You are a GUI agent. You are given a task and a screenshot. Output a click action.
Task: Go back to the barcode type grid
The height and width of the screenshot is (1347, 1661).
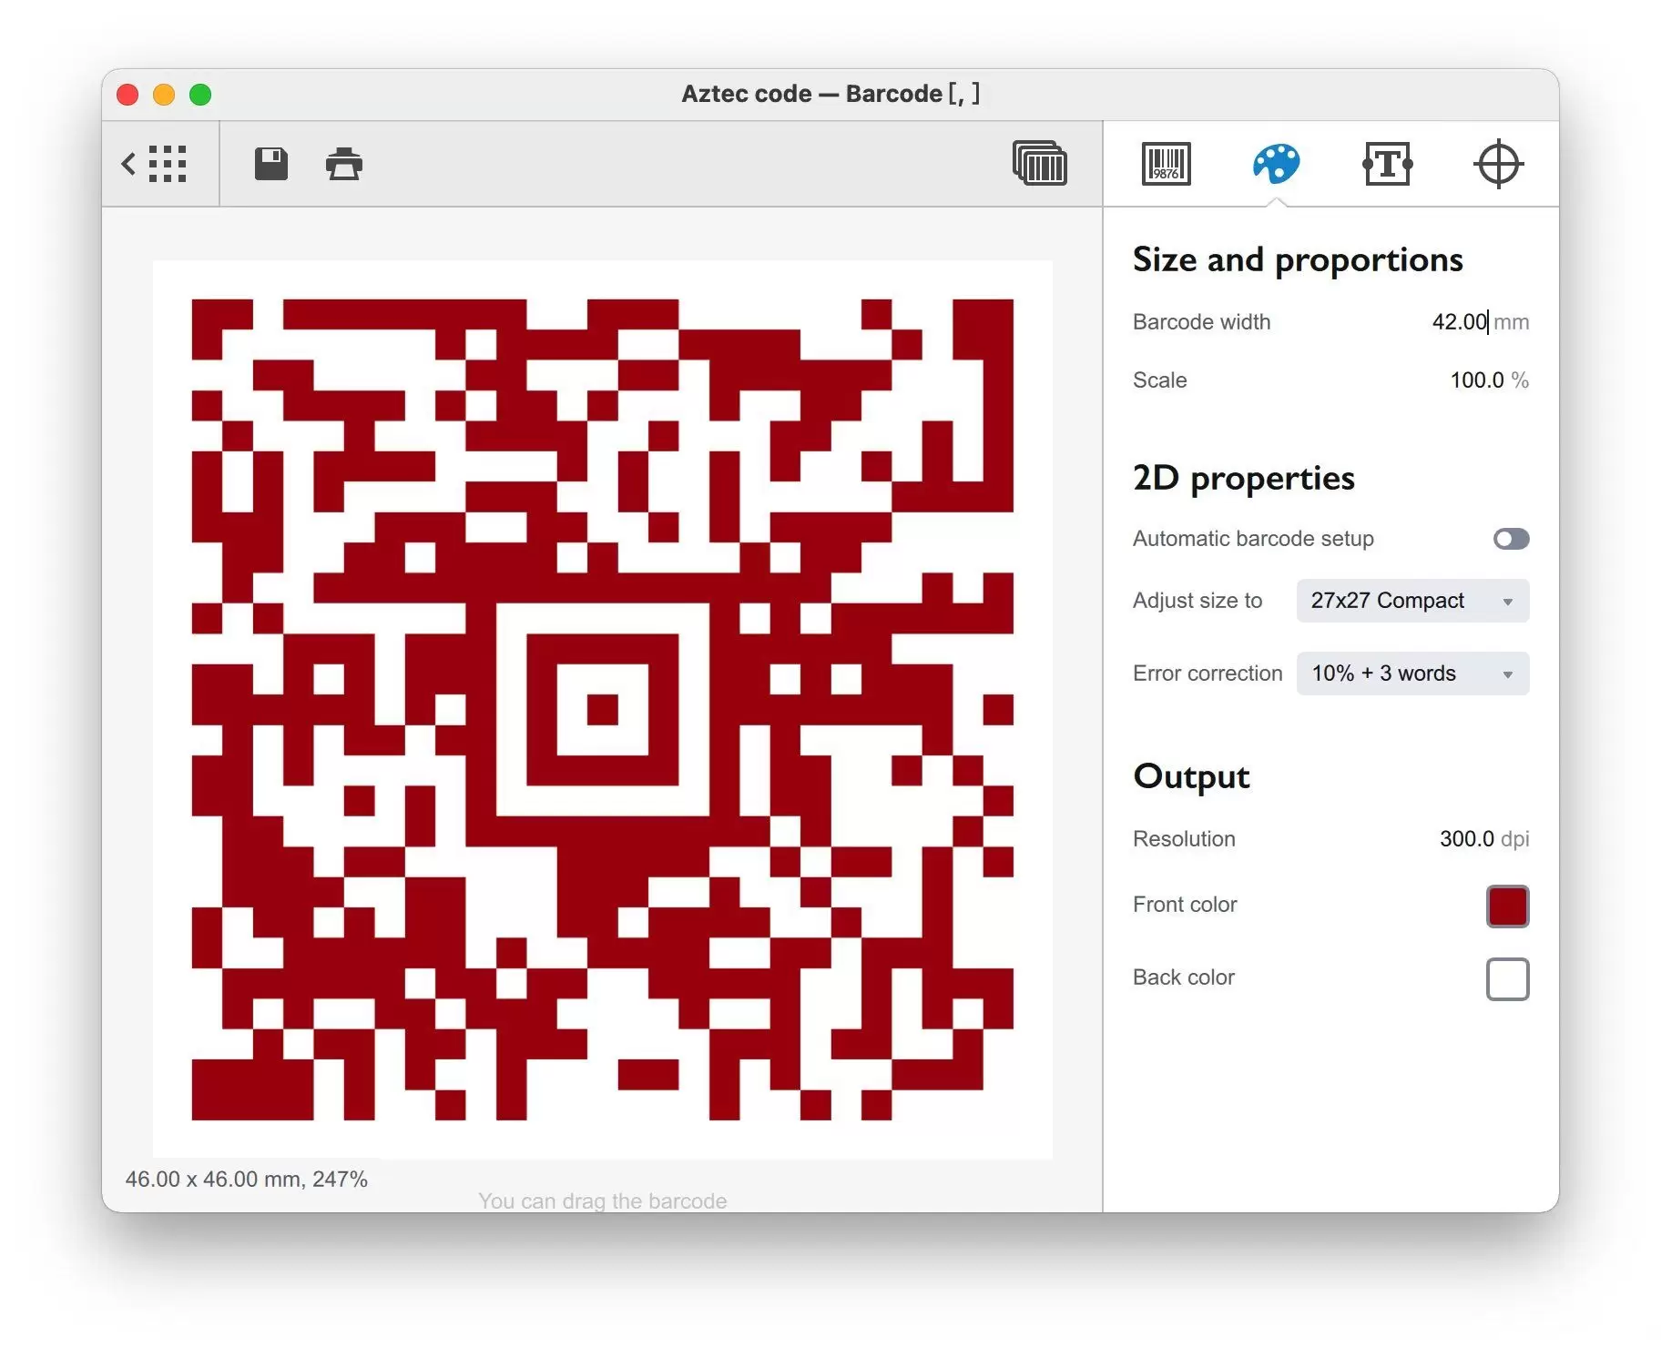(154, 164)
